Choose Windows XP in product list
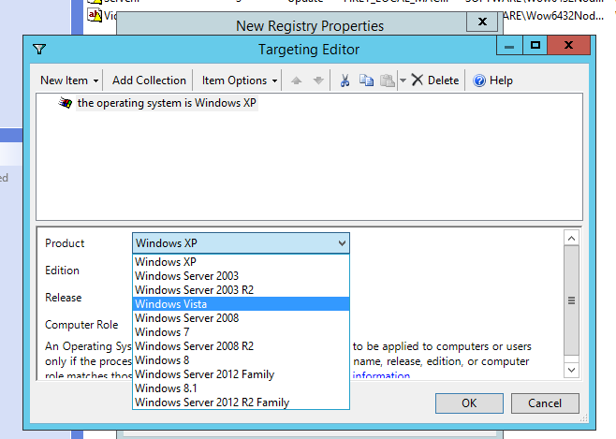Image resolution: width=616 pixels, height=439 pixels. (241, 262)
